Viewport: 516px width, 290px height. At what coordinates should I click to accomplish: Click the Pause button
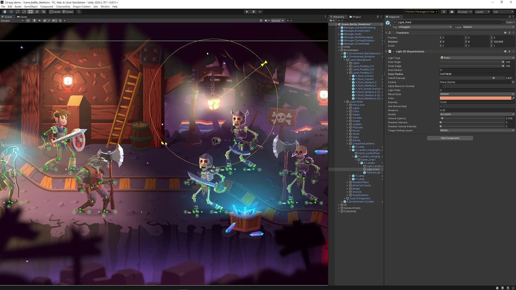[x=254, y=12]
